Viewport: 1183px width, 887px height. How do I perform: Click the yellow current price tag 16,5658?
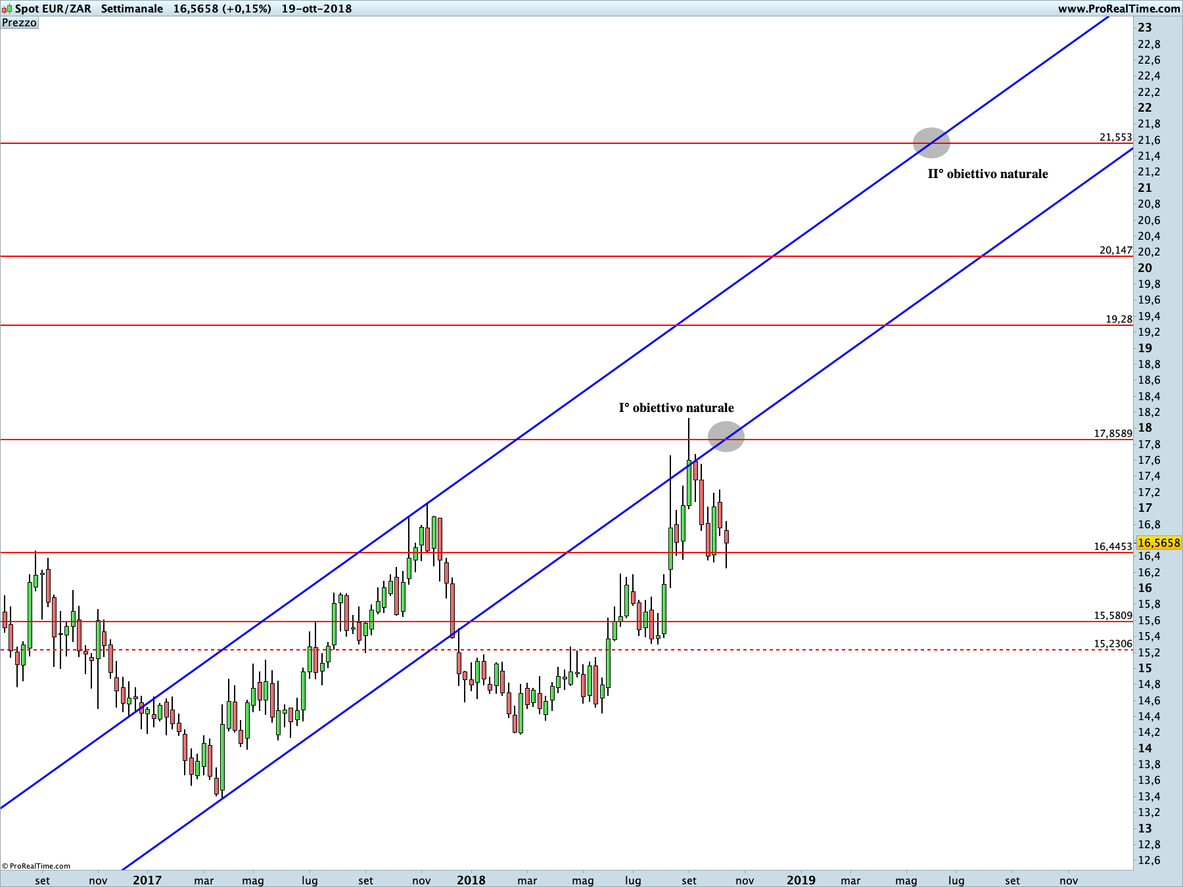[x=1159, y=543]
